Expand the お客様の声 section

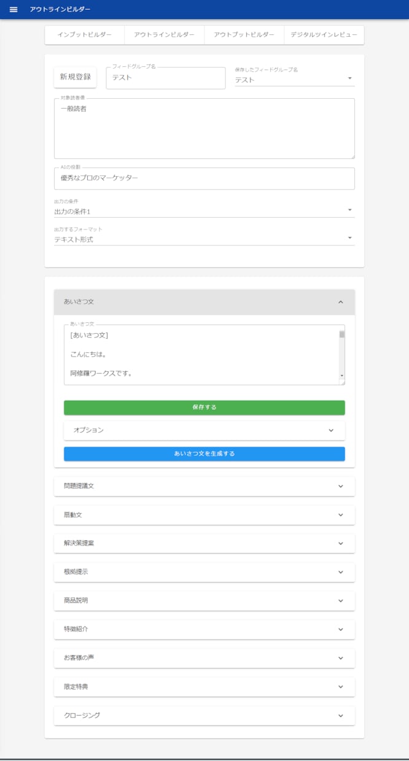tap(204, 658)
